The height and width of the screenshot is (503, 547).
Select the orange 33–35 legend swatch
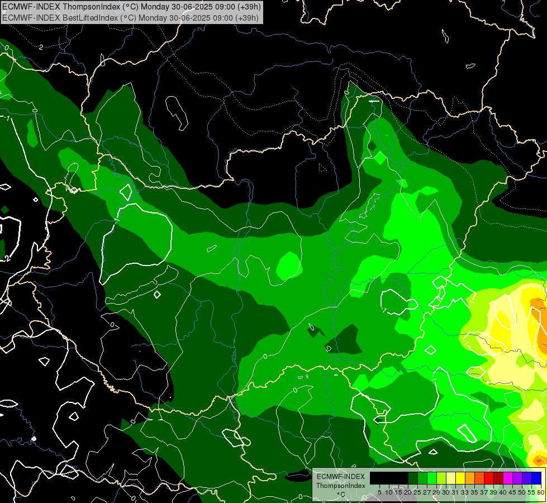[470, 478]
